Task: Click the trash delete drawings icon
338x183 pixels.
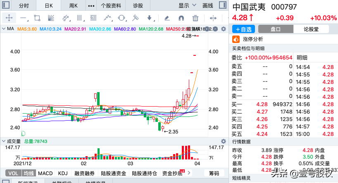Action: (x=195, y=18)
